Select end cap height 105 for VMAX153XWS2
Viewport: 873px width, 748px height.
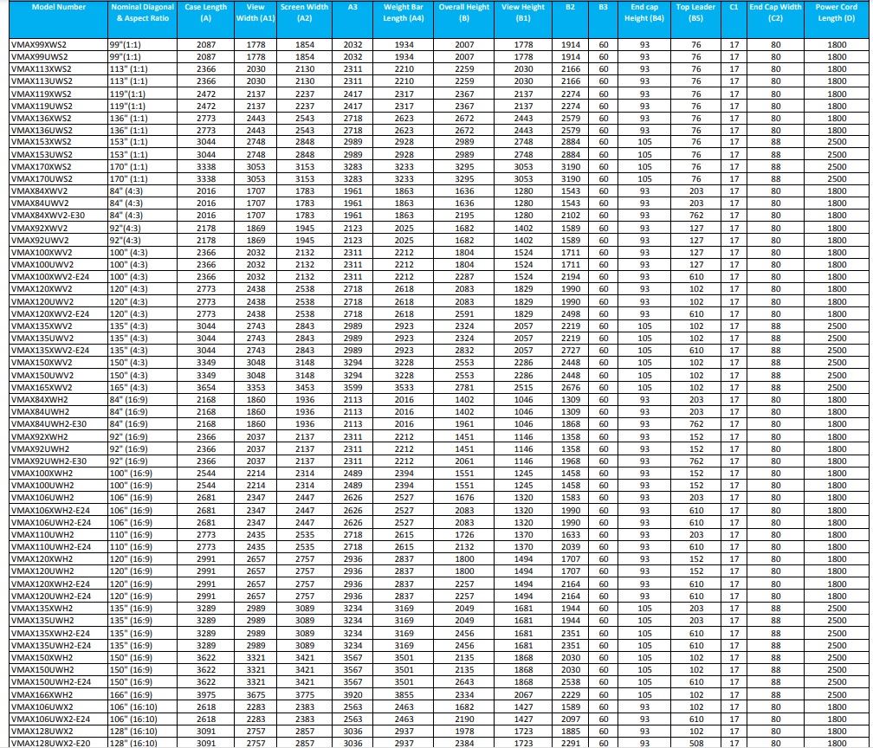click(x=644, y=141)
